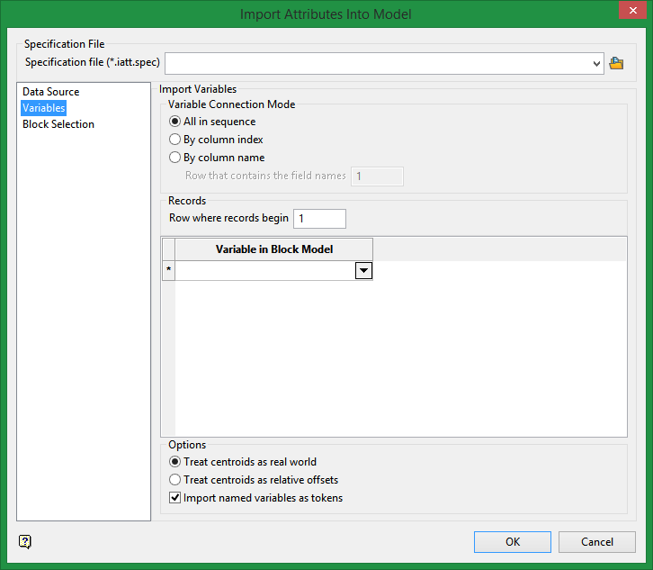Close the Import Attributes Into Model dialog
This screenshot has height=570, width=653.
point(626,14)
